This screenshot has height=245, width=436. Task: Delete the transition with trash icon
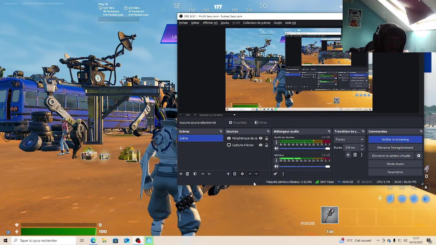(355, 155)
